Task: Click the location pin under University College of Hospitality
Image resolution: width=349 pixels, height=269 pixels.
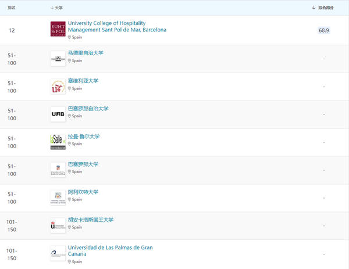Action: coord(69,37)
